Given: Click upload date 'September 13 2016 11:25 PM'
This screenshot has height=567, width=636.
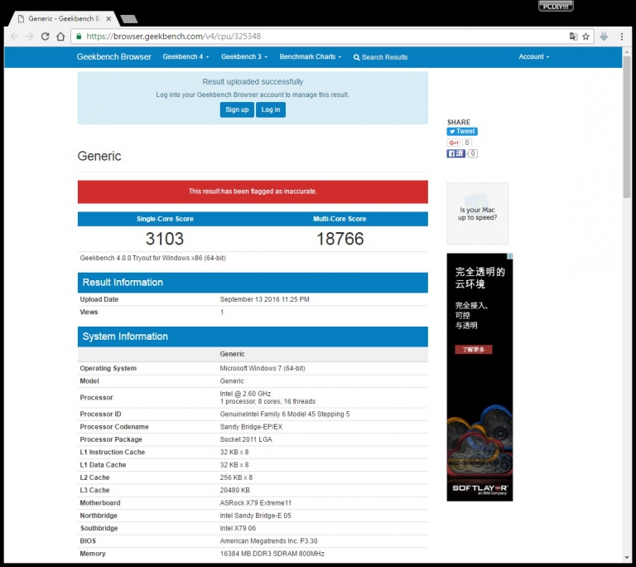Looking at the screenshot, I should [x=264, y=299].
